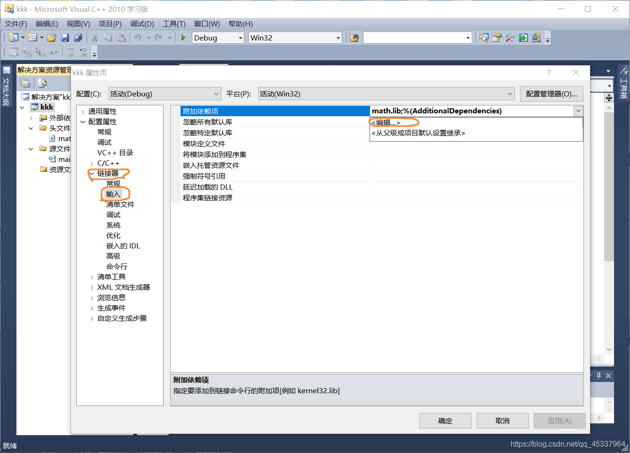630x453 pixels.
Task: Open Solution Explorer via magnifier toolbar icon
Action: (x=483, y=38)
